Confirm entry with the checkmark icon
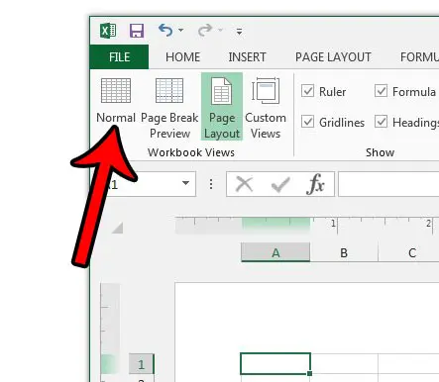439x382 pixels. 280,184
